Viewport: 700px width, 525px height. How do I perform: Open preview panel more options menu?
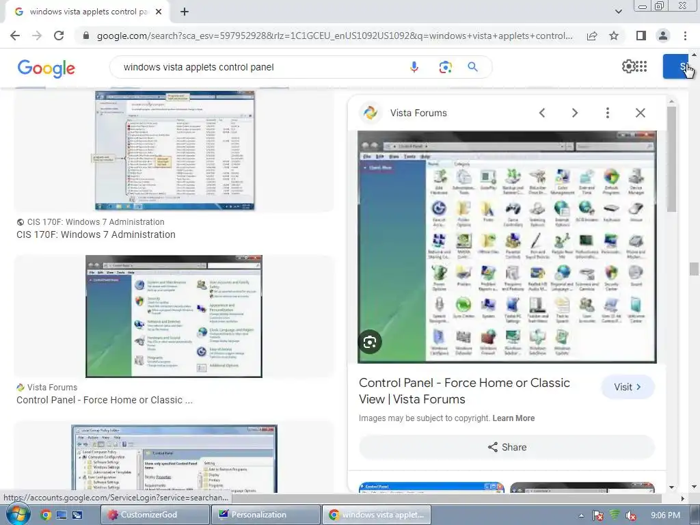coord(607,113)
